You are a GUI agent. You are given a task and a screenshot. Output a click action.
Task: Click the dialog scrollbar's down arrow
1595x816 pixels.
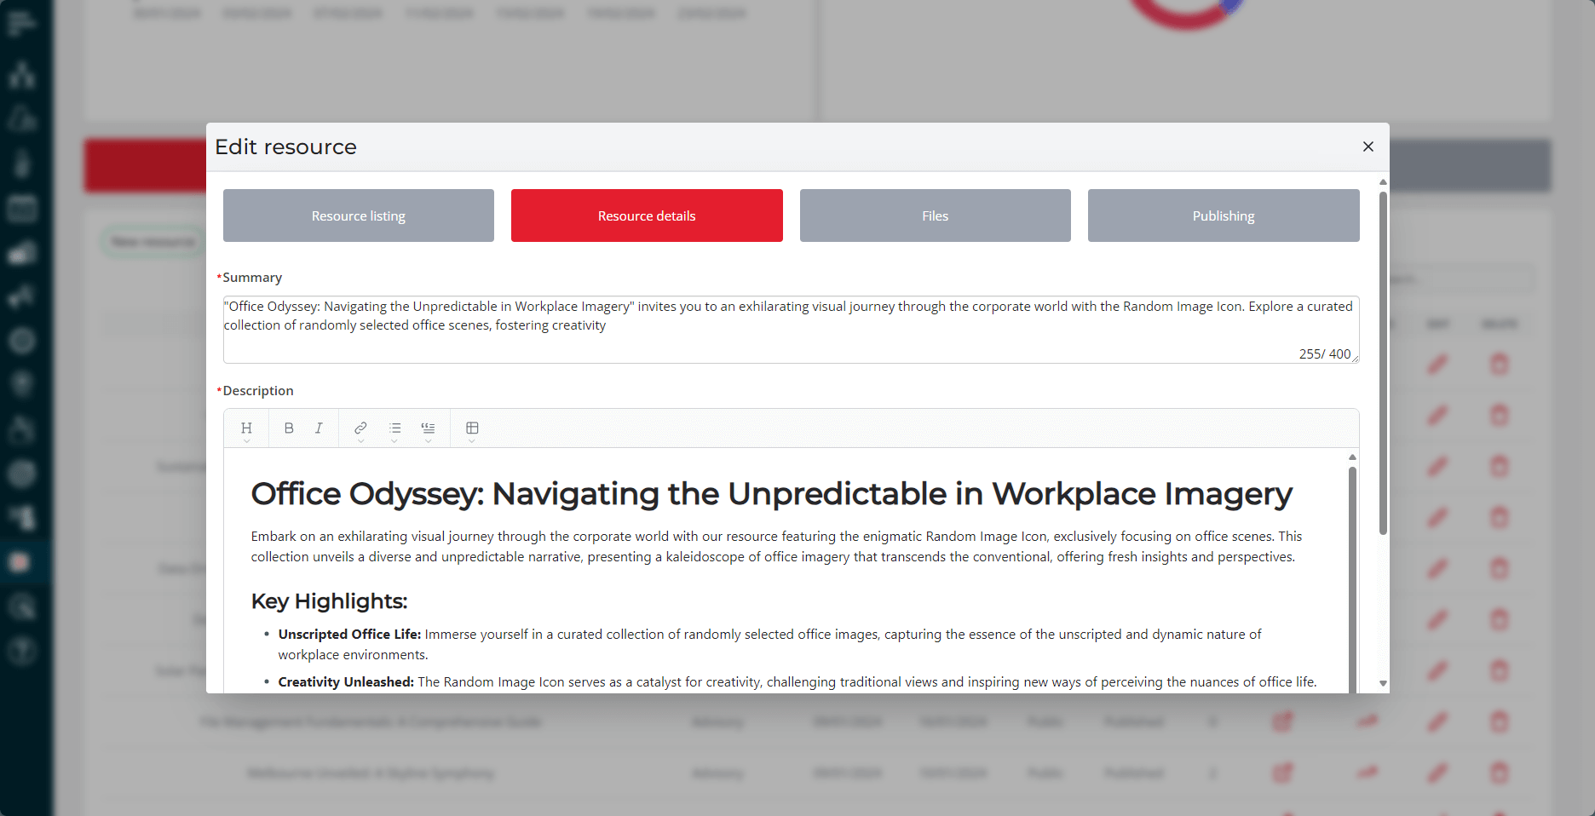coord(1383,683)
